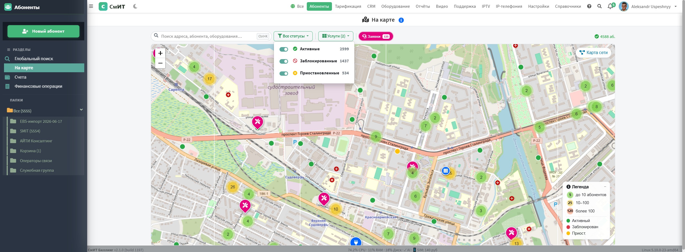Click the Aleksandr Uspeshnyy username
685x252 pixels.
click(651, 6)
